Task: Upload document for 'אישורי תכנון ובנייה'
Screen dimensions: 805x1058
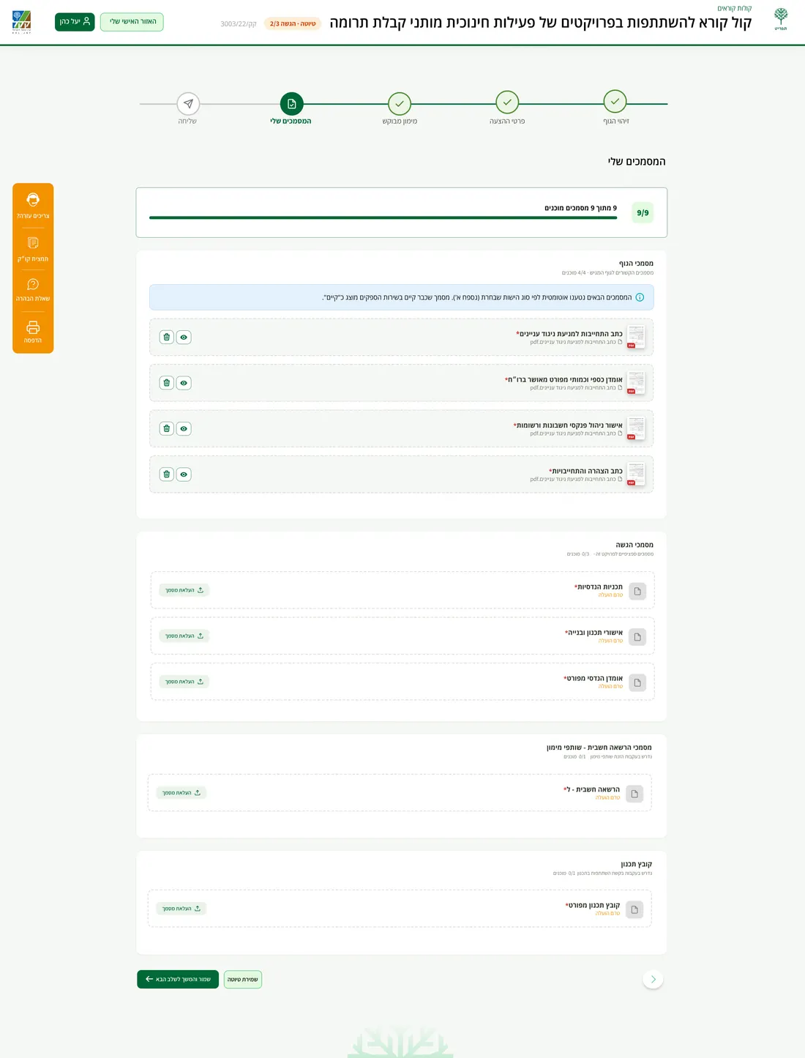Action: click(184, 636)
